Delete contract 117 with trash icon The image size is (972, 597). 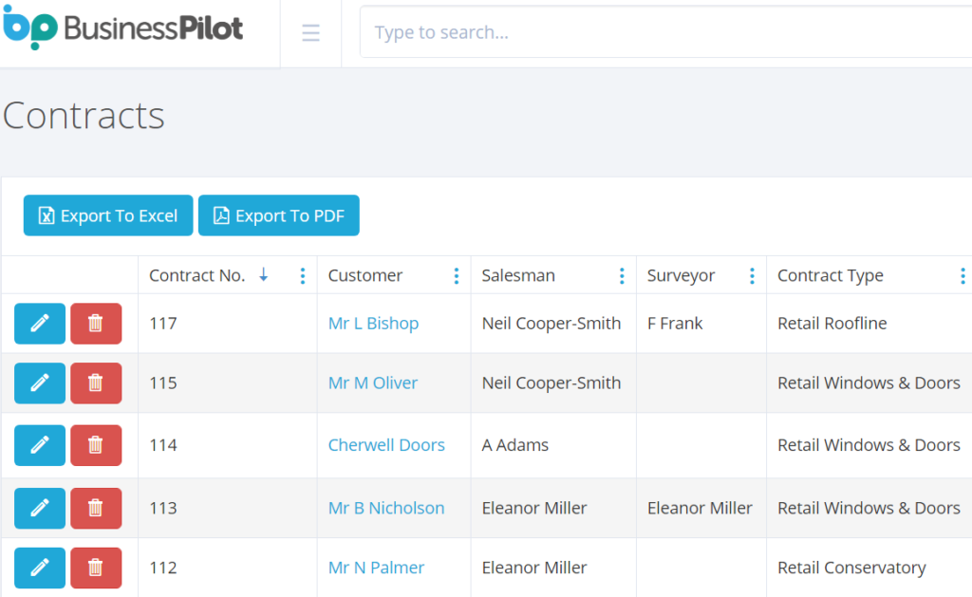coord(96,323)
